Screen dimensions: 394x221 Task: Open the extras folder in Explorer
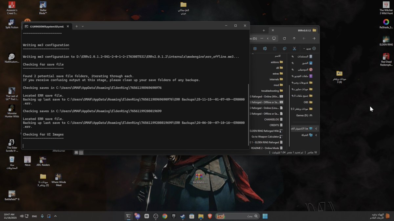pos(277,74)
